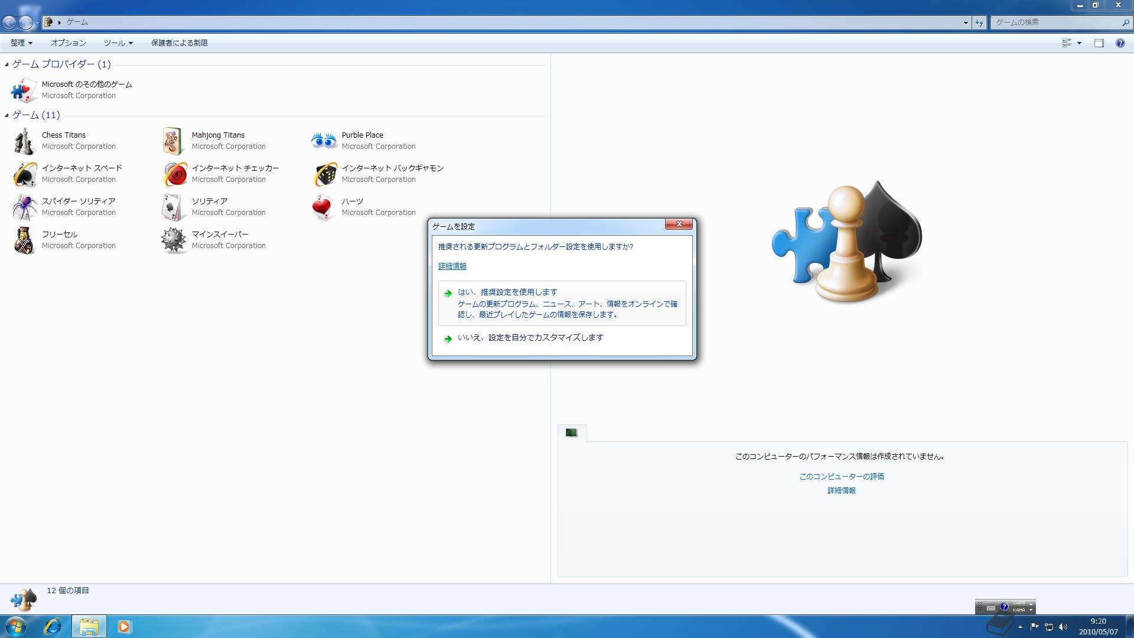Click the change view icon
The width and height of the screenshot is (1134, 638).
coord(1066,43)
